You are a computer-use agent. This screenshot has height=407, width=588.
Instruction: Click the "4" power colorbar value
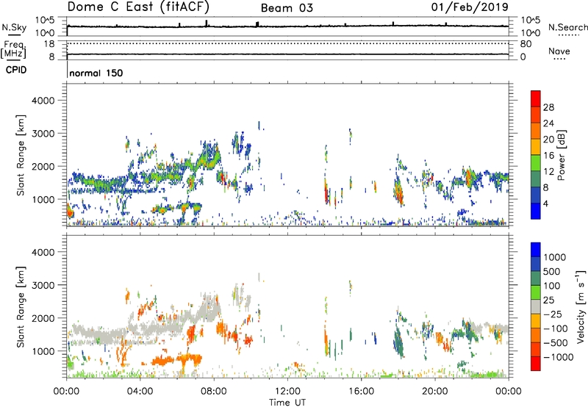click(545, 203)
